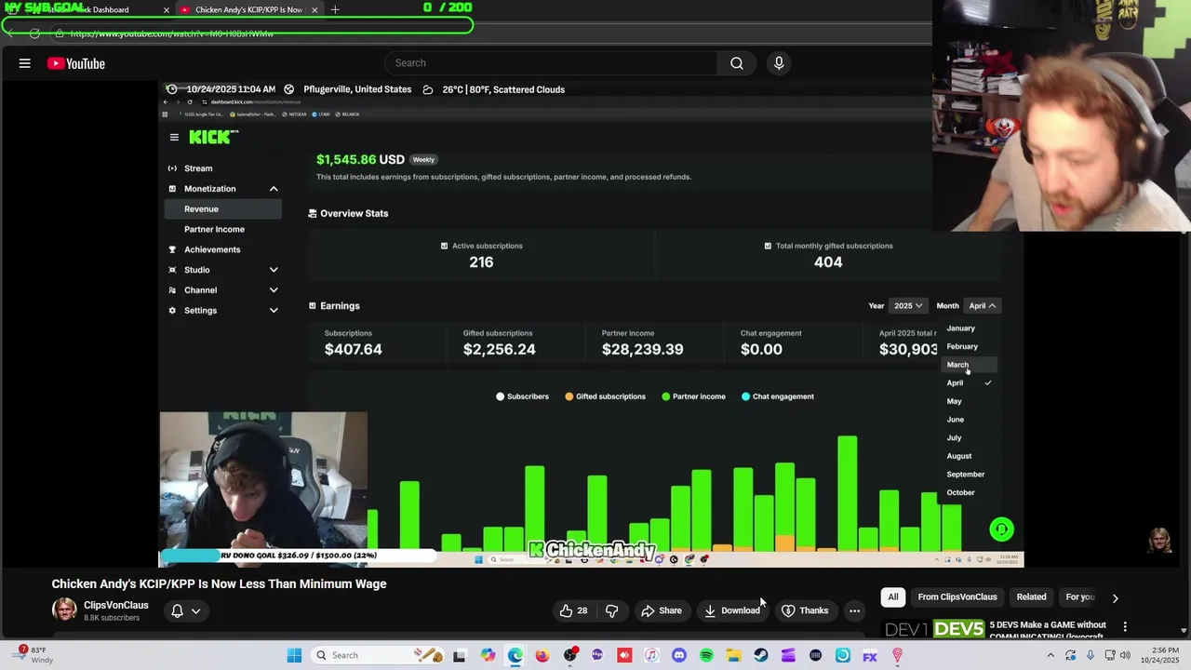The height and width of the screenshot is (670, 1191).
Task: Select October in month list
Action: (961, 492)
